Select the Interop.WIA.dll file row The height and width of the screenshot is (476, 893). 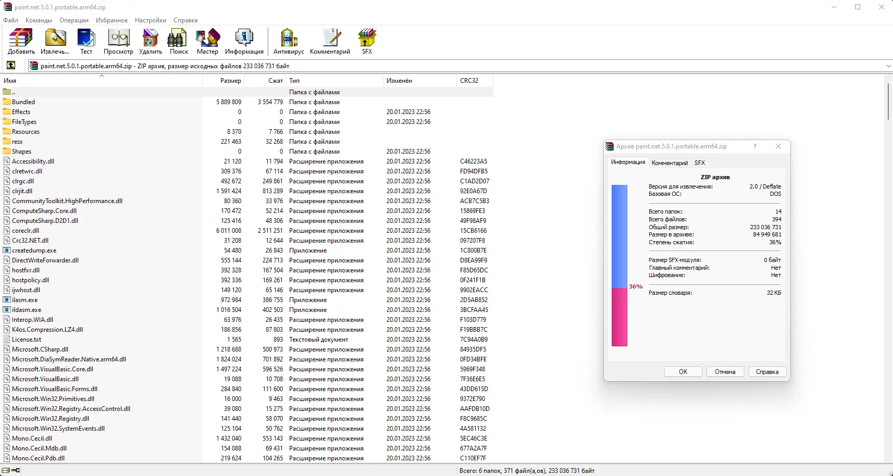(247, 320)
